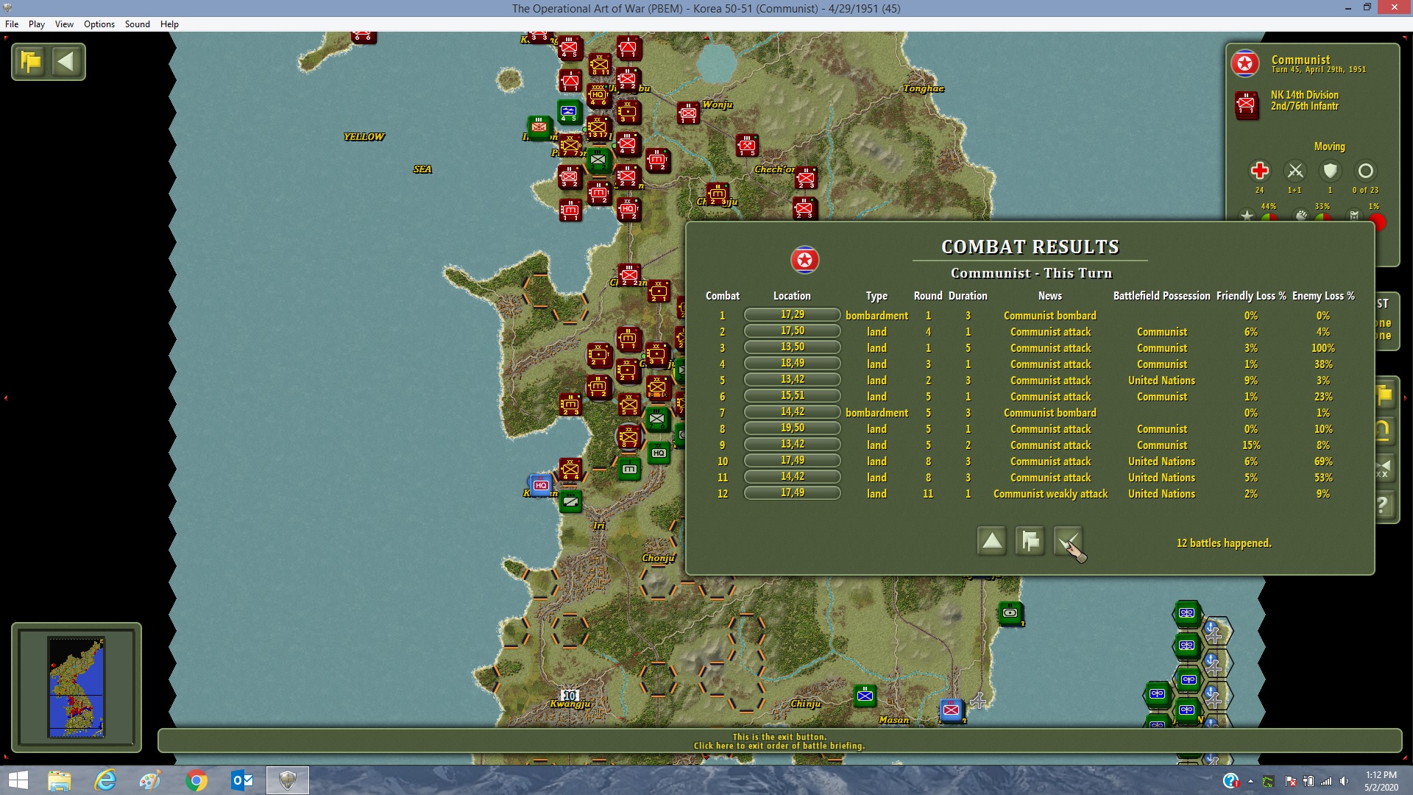Click the question mark help button on sidebar

pos(1384,506)
